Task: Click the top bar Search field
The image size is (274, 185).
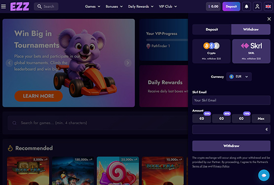Action: pyautogui.click(x=46, y=6)
